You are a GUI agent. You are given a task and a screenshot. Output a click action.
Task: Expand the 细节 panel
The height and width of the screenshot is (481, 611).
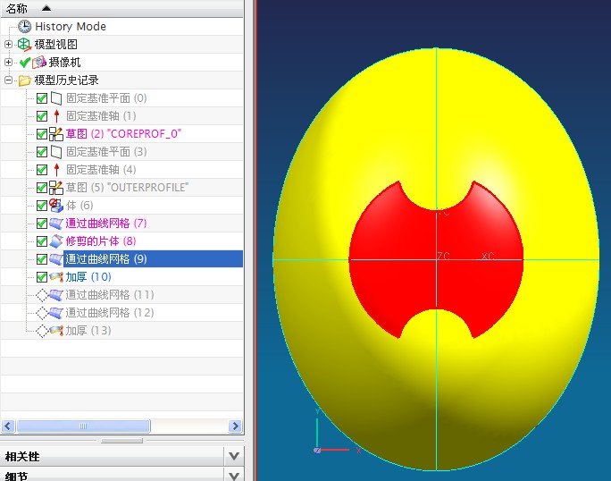click(x=234, y=475)
